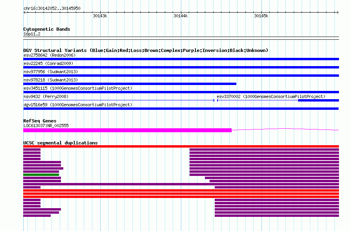This screenshot has width=350, height=231.
Task: Open the RefSeq Genes track title
Action: pyautogui.click(x=40, y=121)
